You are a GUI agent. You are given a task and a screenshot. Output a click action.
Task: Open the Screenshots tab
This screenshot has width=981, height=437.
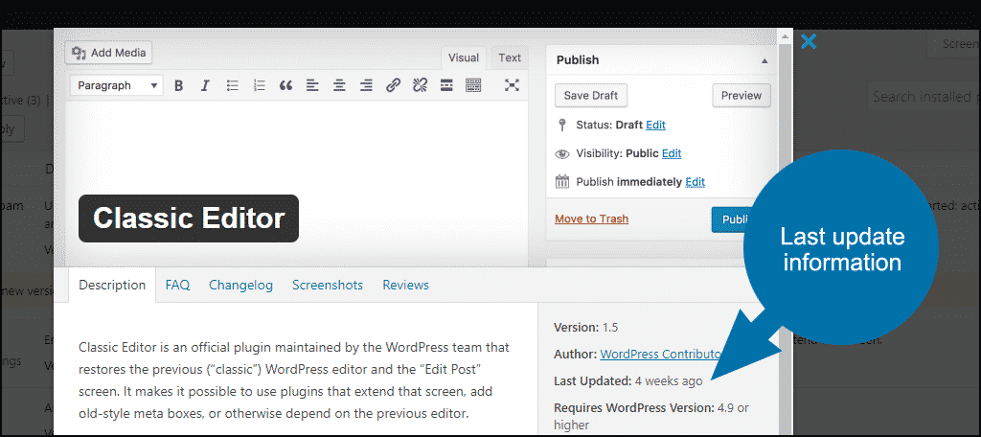[x=328, y=286]
